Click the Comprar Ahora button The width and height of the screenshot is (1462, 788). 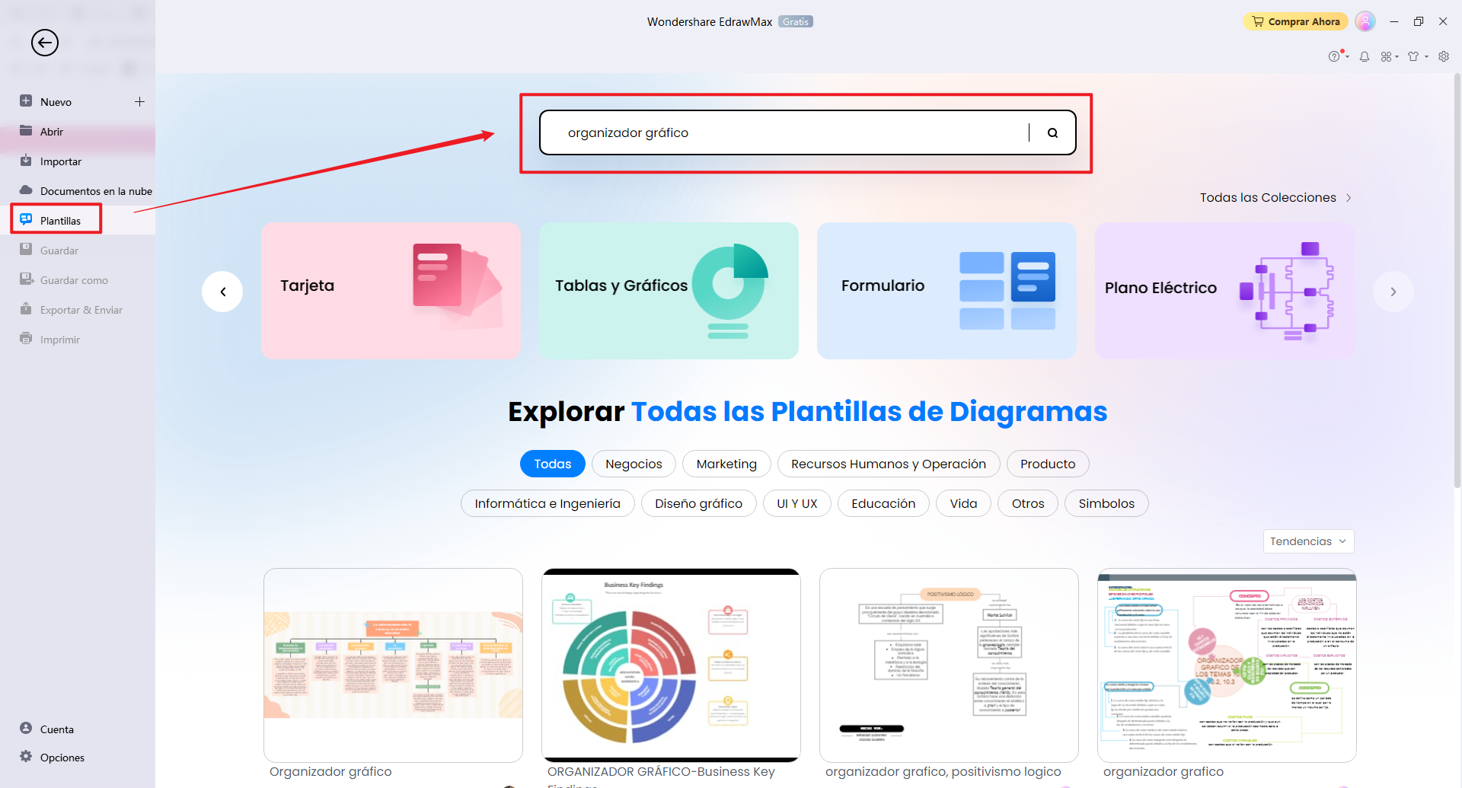click(1294, 21)
